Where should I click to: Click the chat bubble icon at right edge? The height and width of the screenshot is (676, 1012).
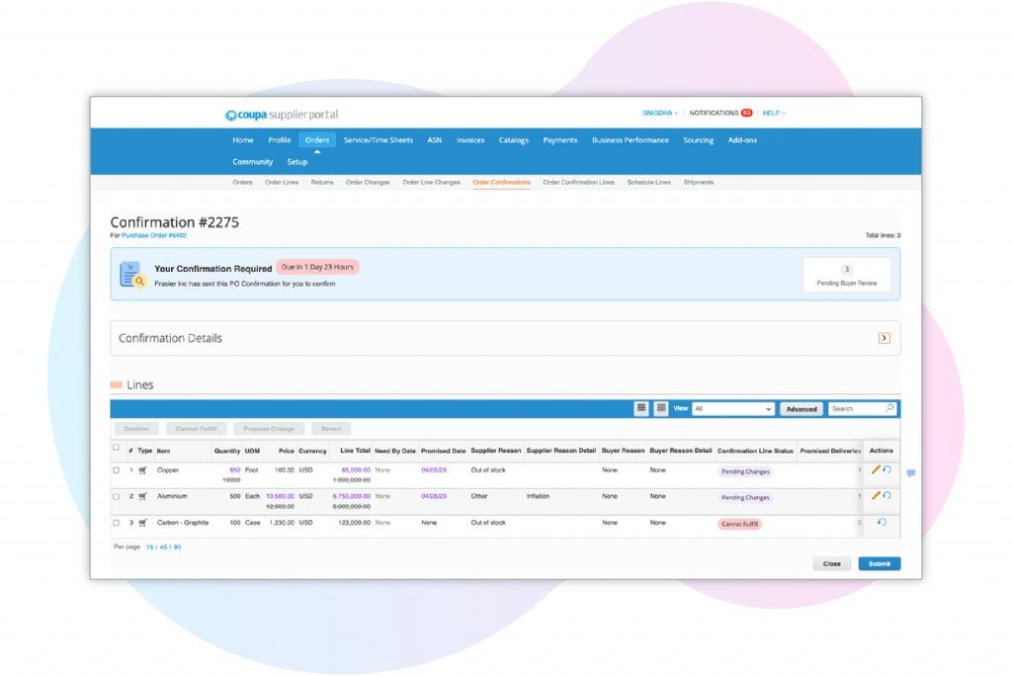point(910,473)
